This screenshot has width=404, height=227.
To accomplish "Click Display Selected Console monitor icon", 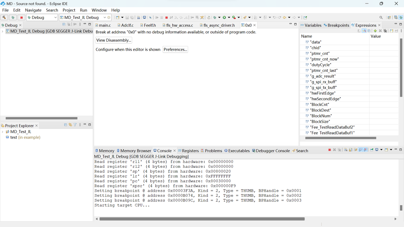I will tap(377, 150).
